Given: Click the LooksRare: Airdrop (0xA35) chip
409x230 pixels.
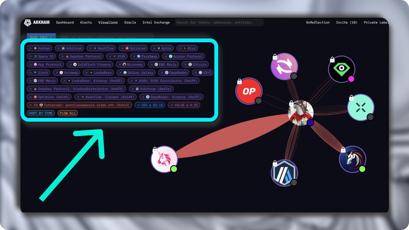Looking at the screenshot, I should click(x=93, y=81).
